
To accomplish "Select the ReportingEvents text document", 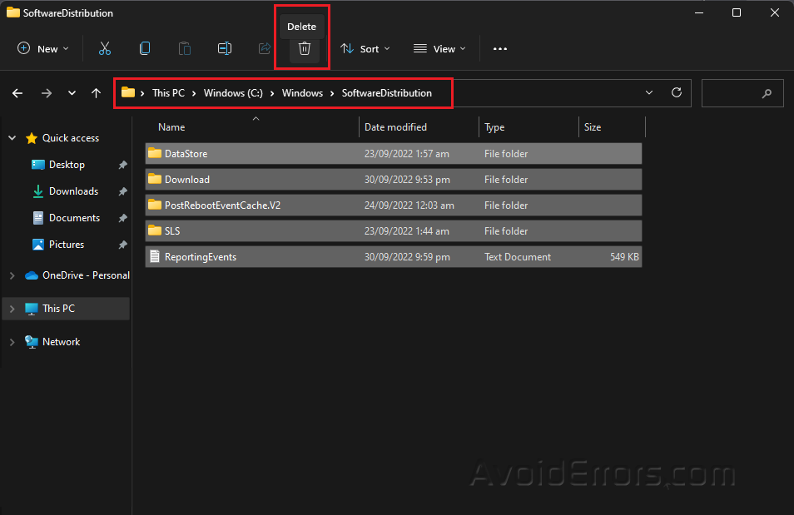I will coord(201,257).
